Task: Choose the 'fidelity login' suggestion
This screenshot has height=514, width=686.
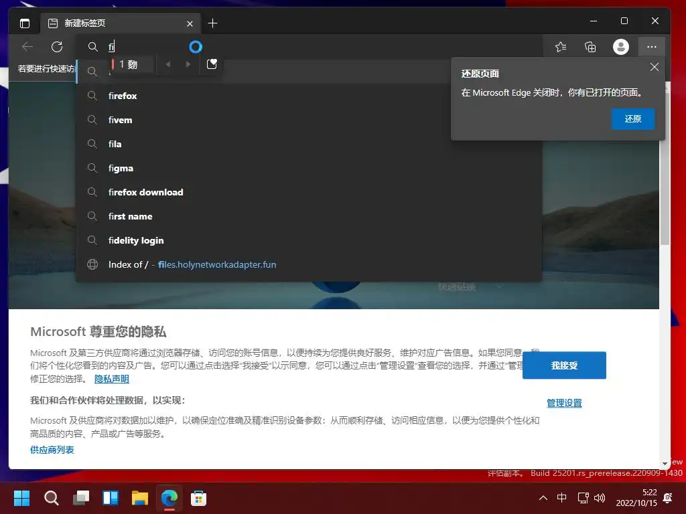Action: coord(309,240)
